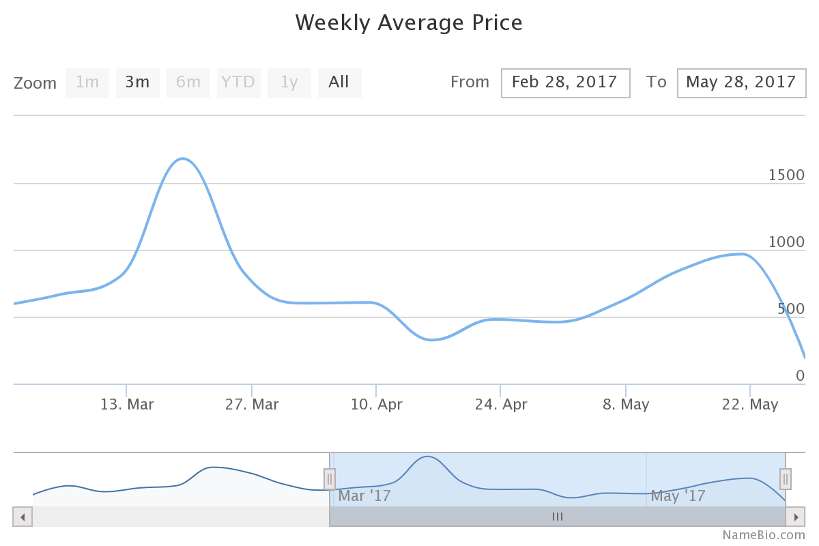Click the price line high near 22 May
819x546 pixels.
coord(743,254)
